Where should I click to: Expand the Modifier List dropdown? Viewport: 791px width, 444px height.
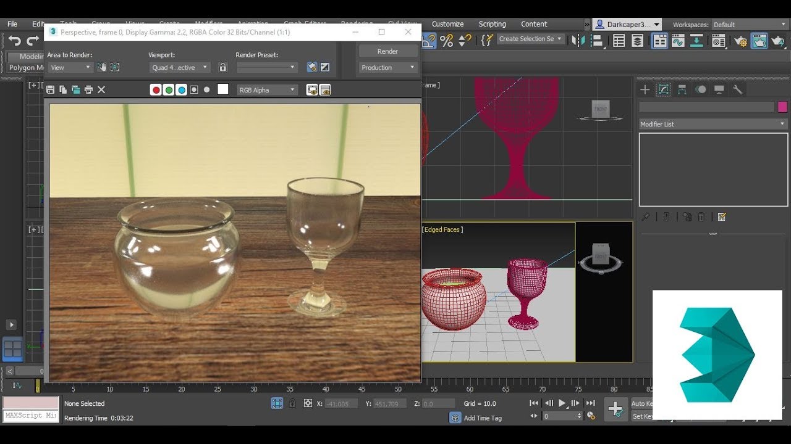point(713,124)
